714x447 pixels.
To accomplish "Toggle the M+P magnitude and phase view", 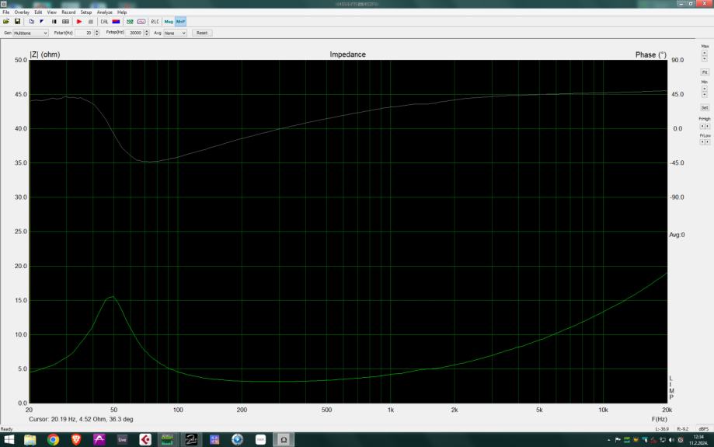I will pos(181,22).
